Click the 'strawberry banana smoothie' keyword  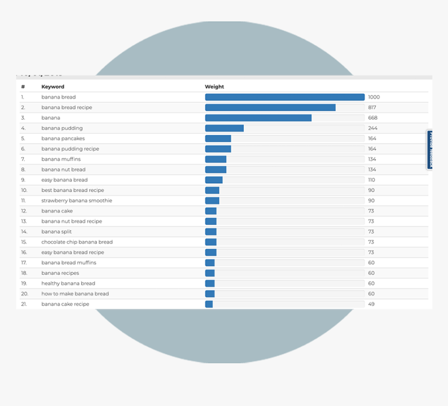pyautogui.click(x=77, y=201)
